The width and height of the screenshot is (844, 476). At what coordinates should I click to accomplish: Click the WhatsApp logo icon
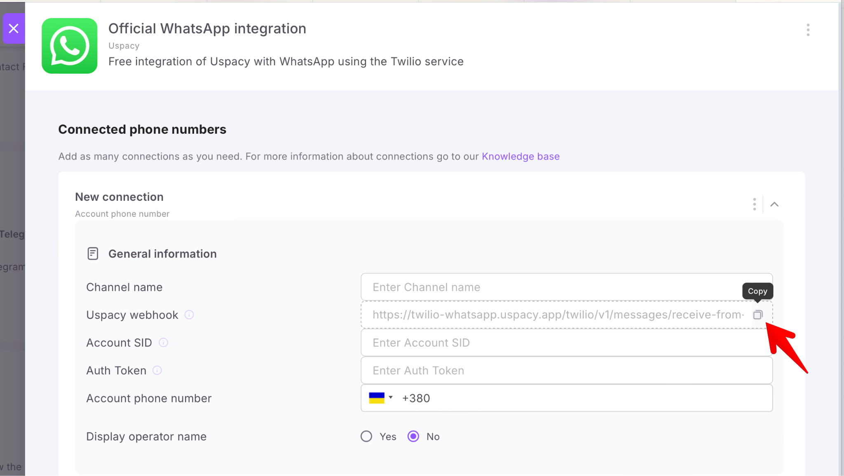click(69, 46)
